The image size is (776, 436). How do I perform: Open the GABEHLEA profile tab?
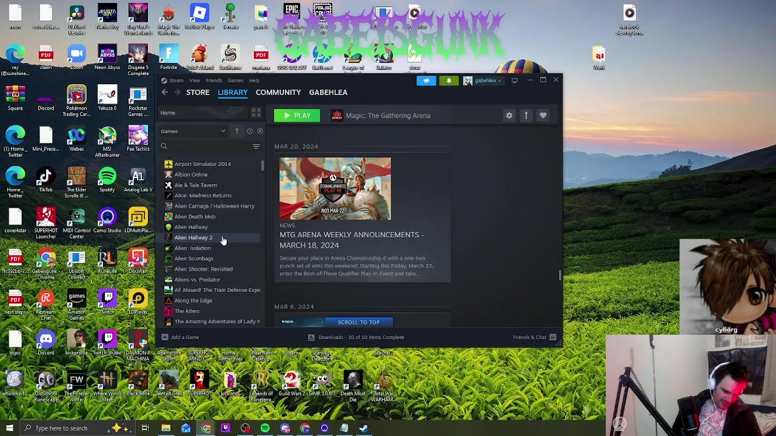pos(328,93)
